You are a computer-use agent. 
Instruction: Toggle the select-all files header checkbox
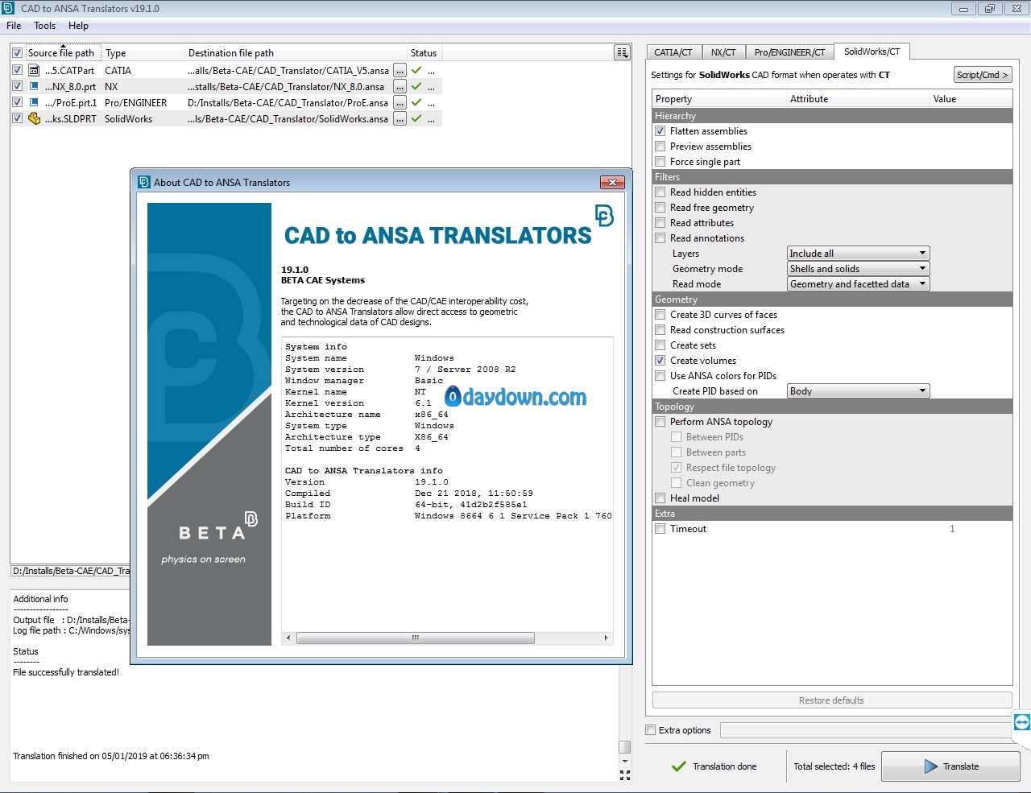17,53
